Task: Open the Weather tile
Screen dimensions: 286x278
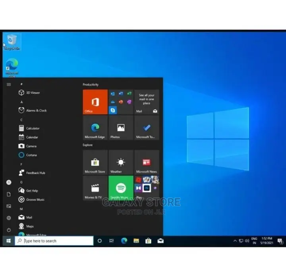Action: (121, 162)
